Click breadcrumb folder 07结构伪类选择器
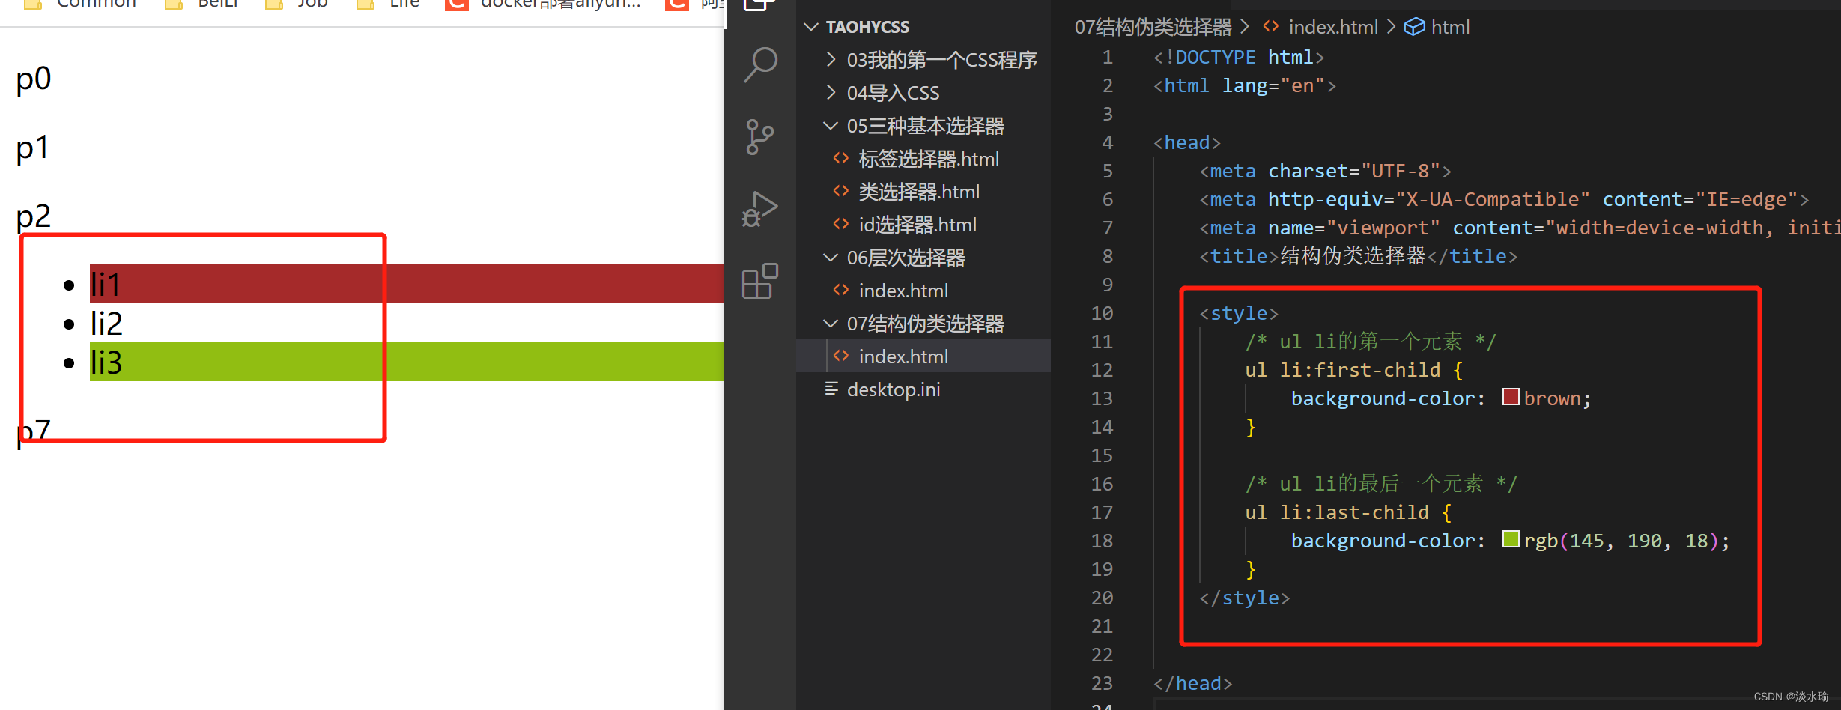 (1153, 27)
